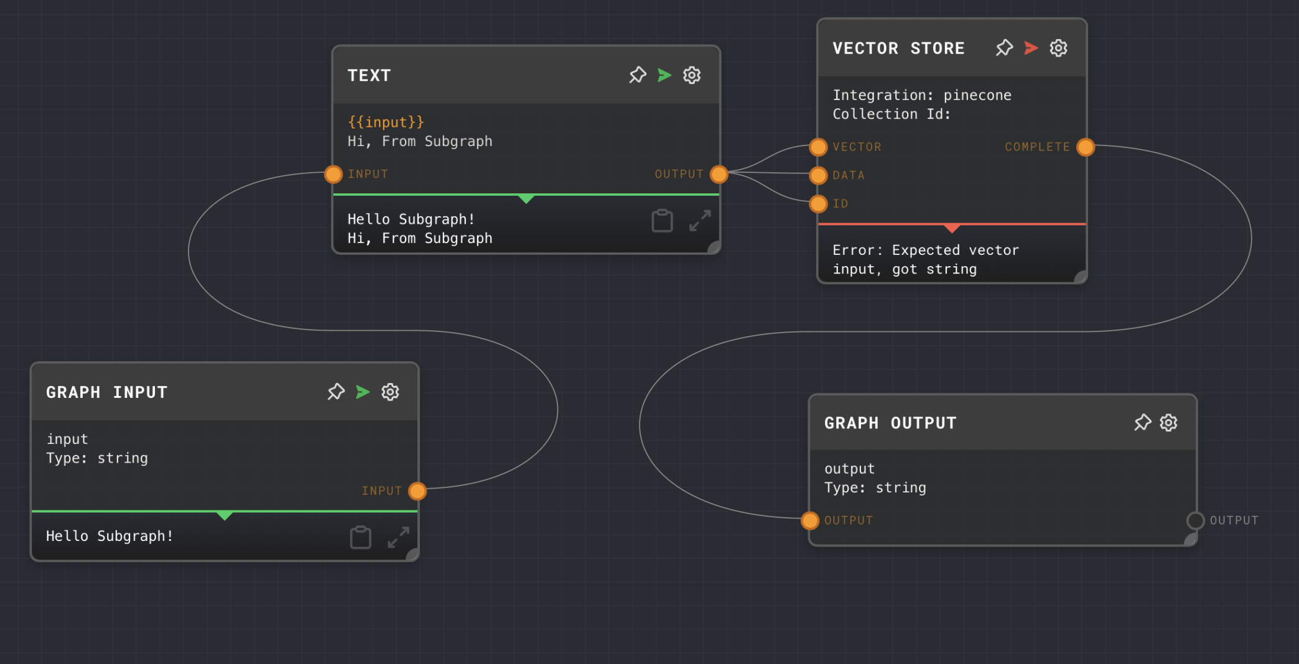Click the Vector Store DATA port
Screen dimensions: 1299x664
click(818, 175)
